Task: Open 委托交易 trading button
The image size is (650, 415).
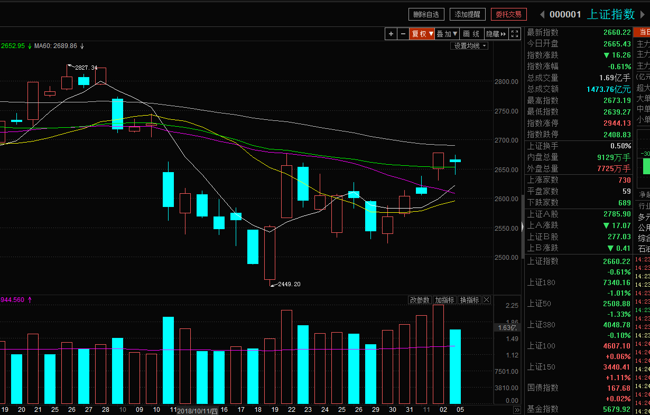Action: [508, 14]
